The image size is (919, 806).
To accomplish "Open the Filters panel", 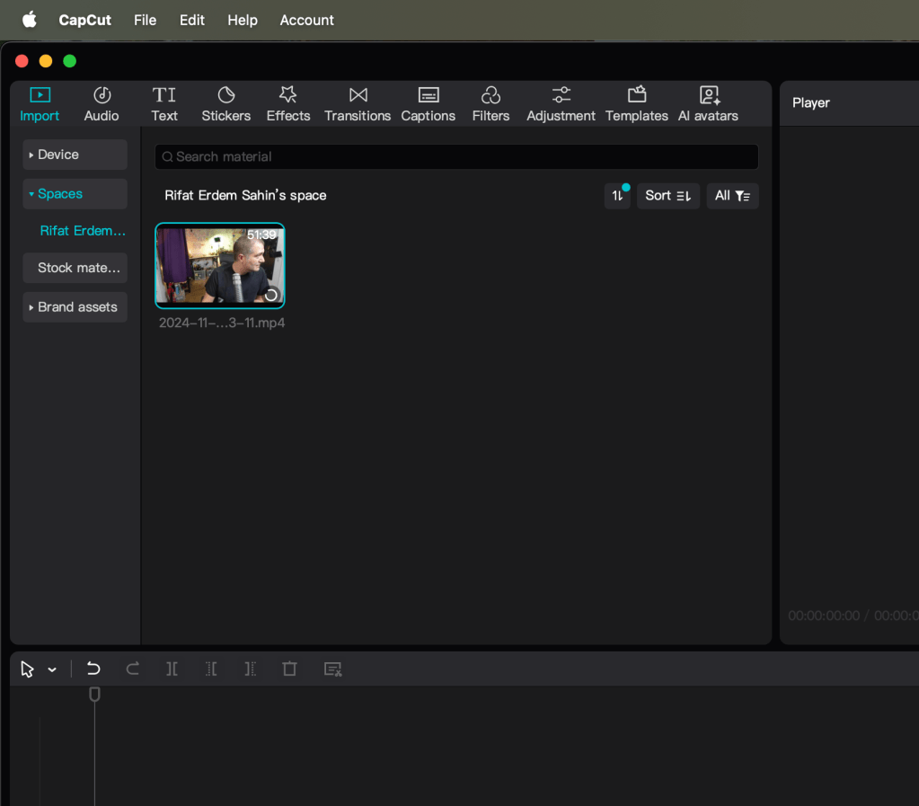I will coord(490,103).
